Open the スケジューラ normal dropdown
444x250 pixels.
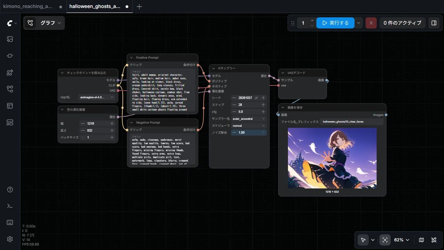tap(249, 126)
